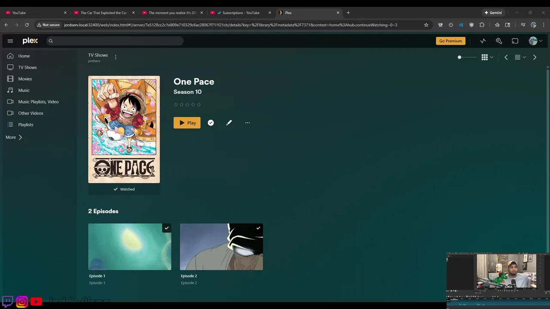The height and width of the screenshot is (309, 550).
Task: Open Plex hamburger navigation menu
Action: tap(10, 41)
